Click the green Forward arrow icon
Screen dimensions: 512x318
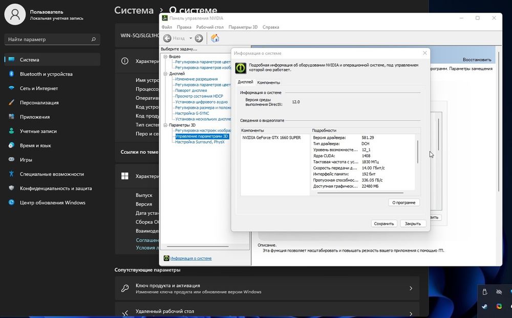click(199, 38)
